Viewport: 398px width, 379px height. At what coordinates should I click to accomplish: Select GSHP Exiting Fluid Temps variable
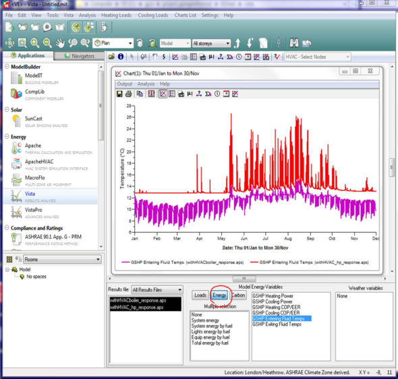pyautogui.click(x=277, y=324)
